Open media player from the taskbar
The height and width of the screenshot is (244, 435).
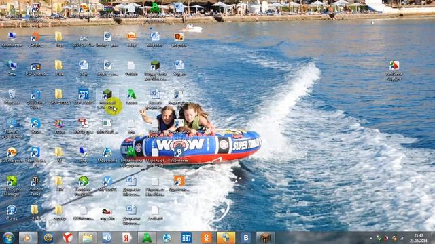28,238
